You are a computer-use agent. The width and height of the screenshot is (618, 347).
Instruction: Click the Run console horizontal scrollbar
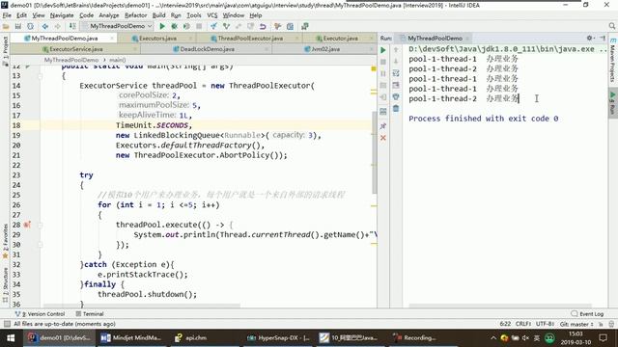pyautogui.click(x=500, y=306)
